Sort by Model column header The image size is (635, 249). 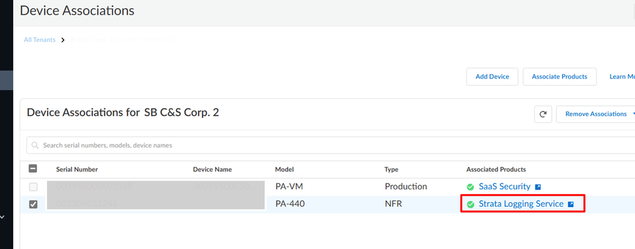click(x=284, y=169)
